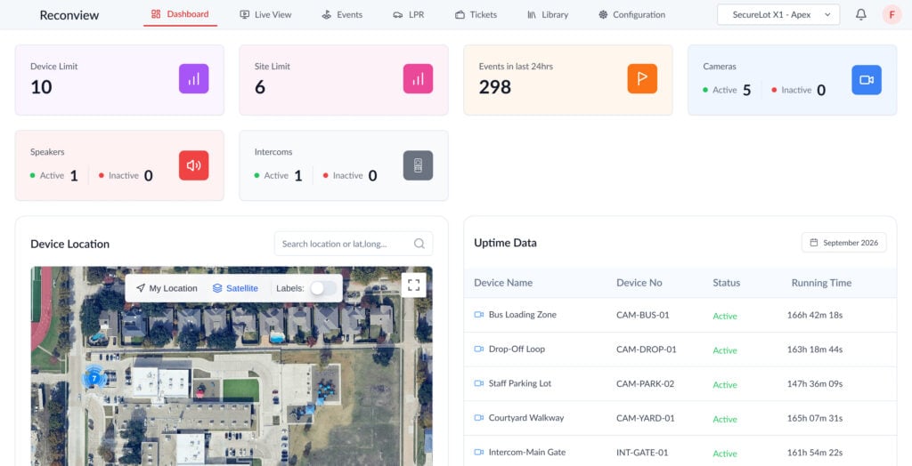This screenshot has width=912, height=466.
Task: Open notifications via the bell icon
Action: [x=861, y=14]
